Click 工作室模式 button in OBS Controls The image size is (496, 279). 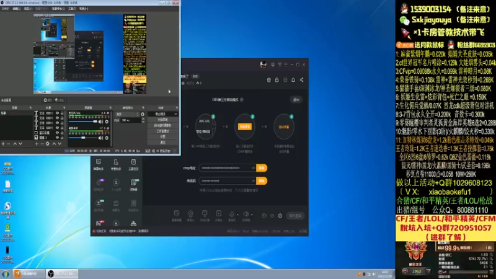tap(162, 131)
